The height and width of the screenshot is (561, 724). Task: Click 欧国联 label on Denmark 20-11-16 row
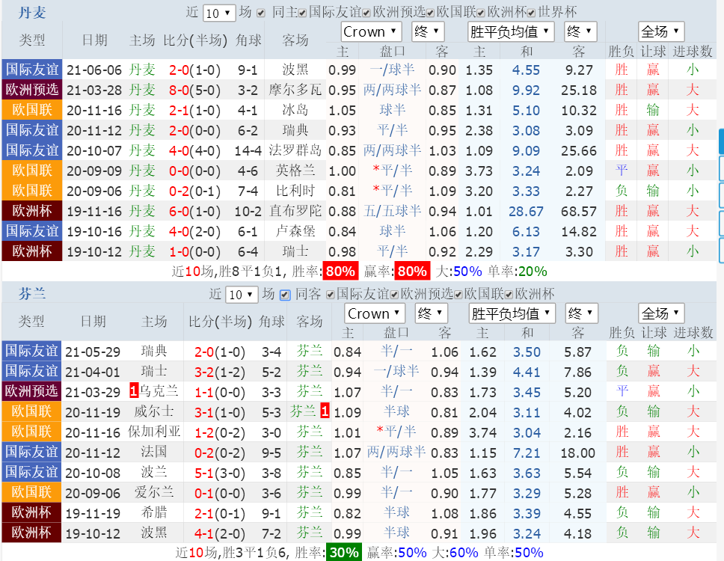pos(32,110)
